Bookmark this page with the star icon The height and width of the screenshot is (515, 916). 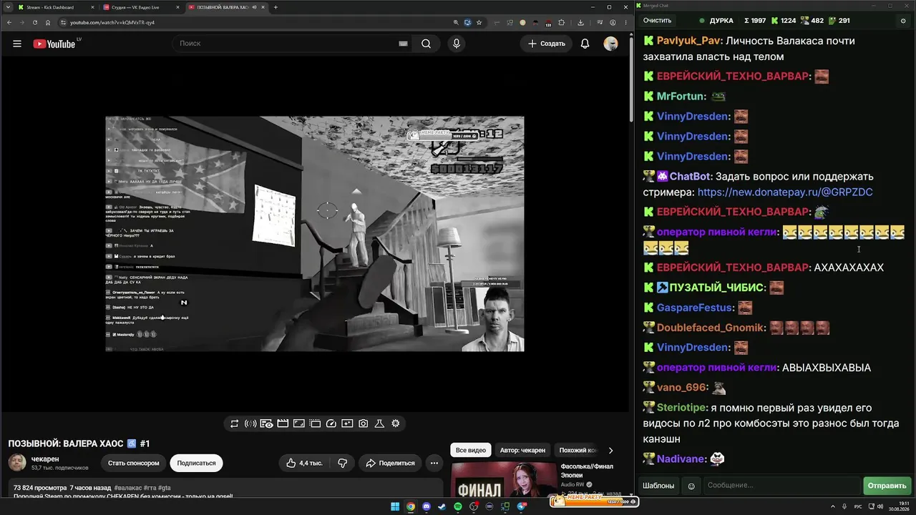pos(479,22)
